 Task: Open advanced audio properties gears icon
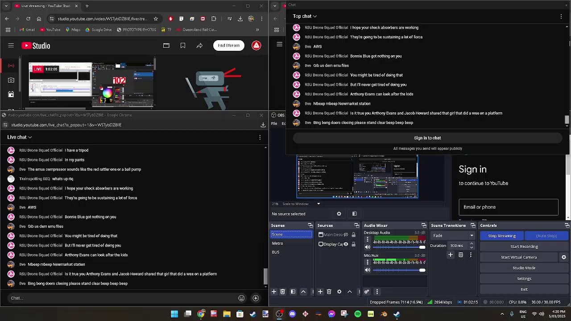pyautogui.click(x=367, y=292)
